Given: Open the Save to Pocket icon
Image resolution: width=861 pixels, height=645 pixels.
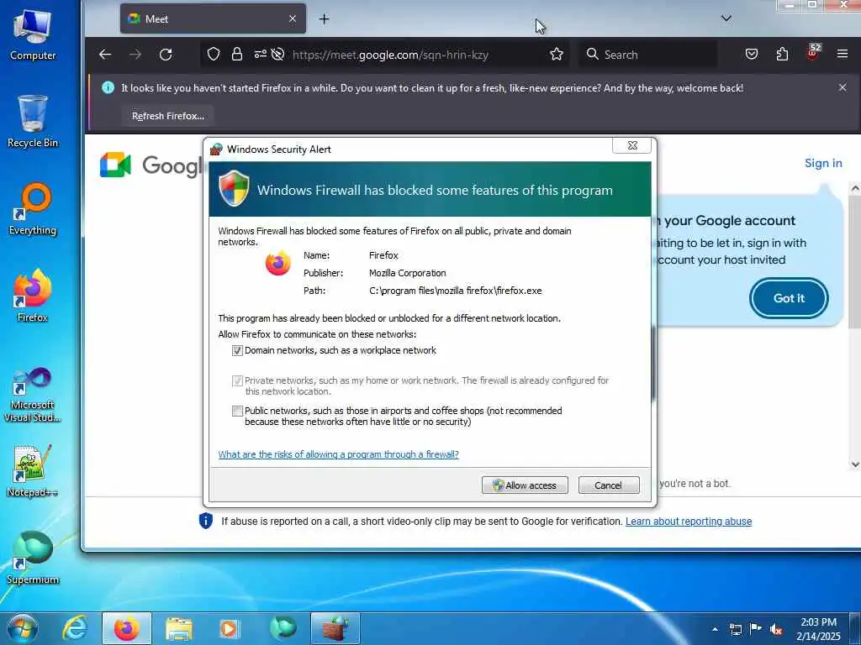Looking at the screenshot, I should (x=752, y=54).
